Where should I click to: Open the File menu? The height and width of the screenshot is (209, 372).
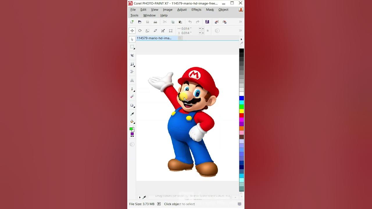tap(133, 10)
